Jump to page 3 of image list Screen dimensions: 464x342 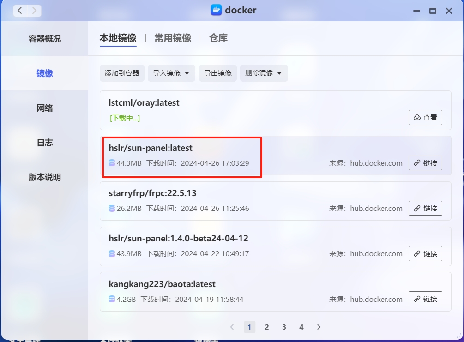coord(284,327)
